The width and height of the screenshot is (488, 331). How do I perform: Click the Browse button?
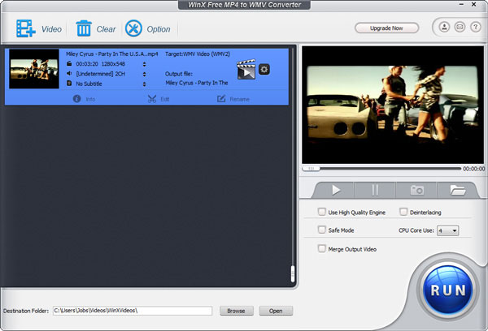(236, 311)
